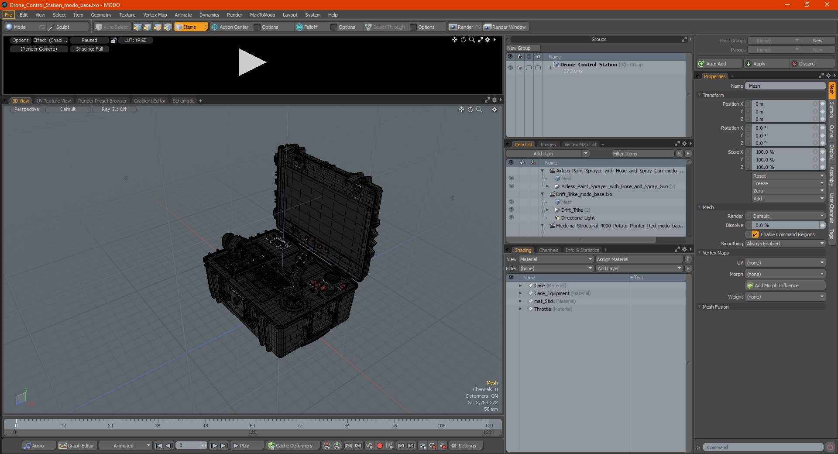This screenshot has height=454, width=838.
Task: Open Animated keying mode dropdown
Action: pos(125,446)
